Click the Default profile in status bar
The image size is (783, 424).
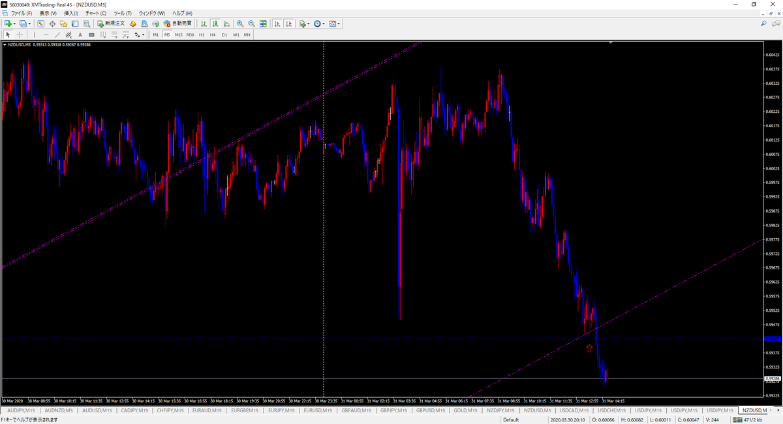coord(511,419)
